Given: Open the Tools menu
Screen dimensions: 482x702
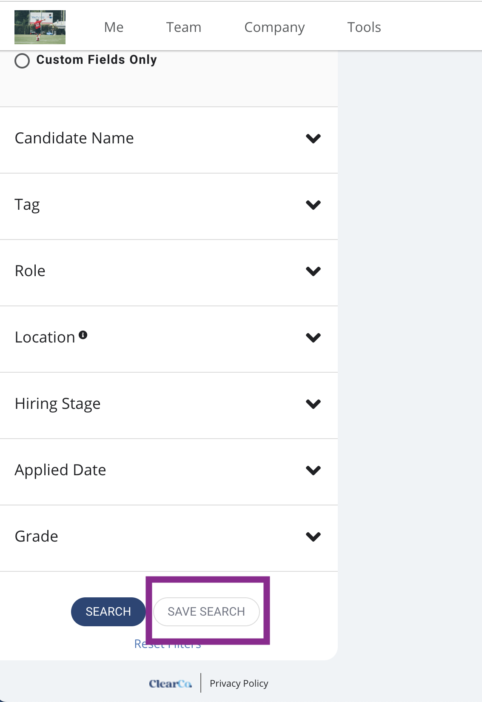Looking at the screenshot, I should (x=364, y=27).
